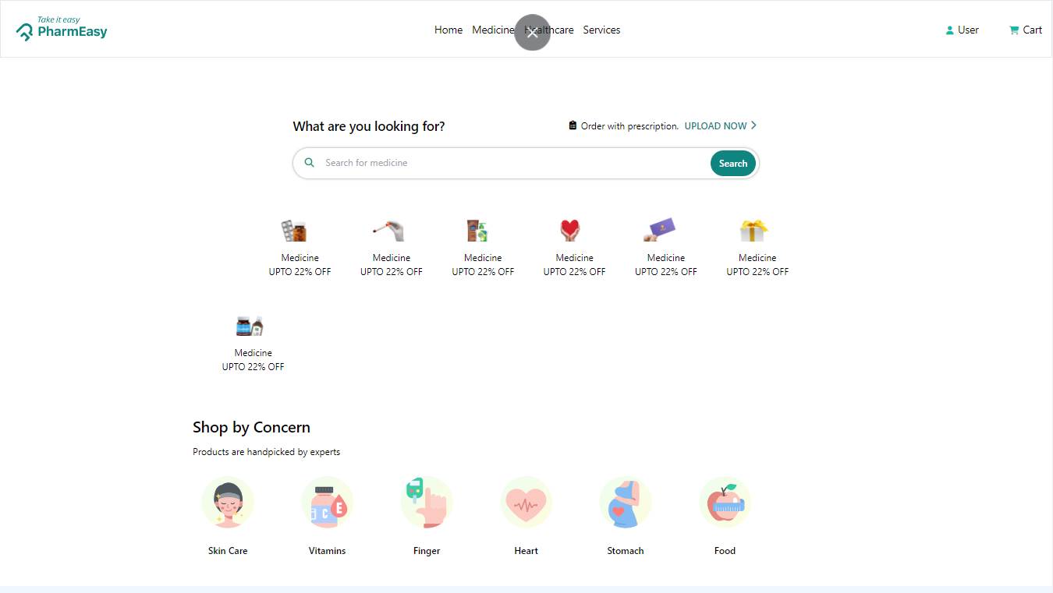Select the Heart concern icon
Image resolution: width=1053 pixels, height=593 pixels.
(x=526, y=503)
